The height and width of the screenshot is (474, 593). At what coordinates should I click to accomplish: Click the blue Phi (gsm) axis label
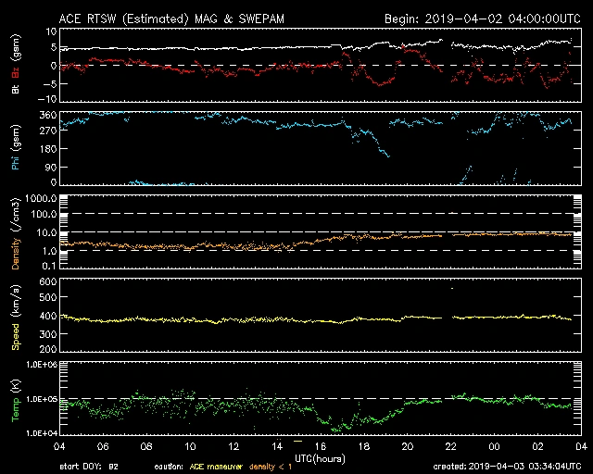click(17, 148)
